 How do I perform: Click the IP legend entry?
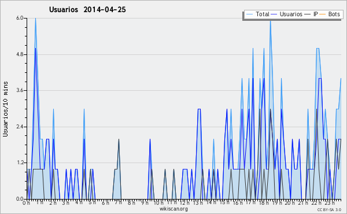311,14
